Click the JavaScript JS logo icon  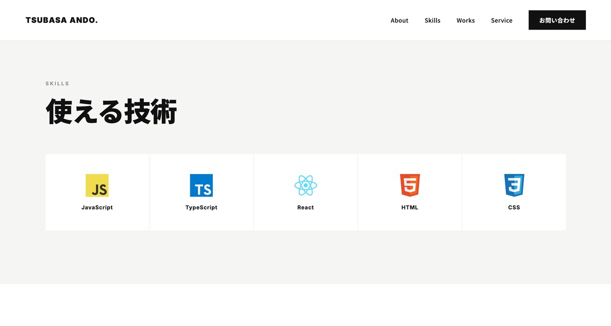click(x=97, y=185)
